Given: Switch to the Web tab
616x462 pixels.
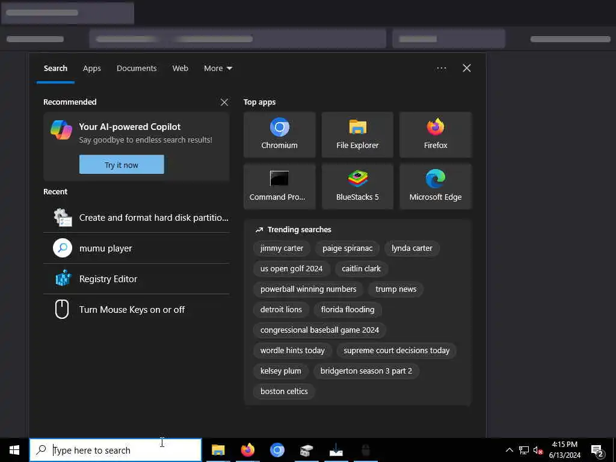Looking at the screenshot, I should pos(180,69).
